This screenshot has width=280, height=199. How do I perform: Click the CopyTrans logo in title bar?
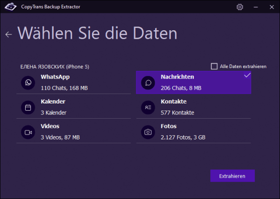(x=10, y=7)
